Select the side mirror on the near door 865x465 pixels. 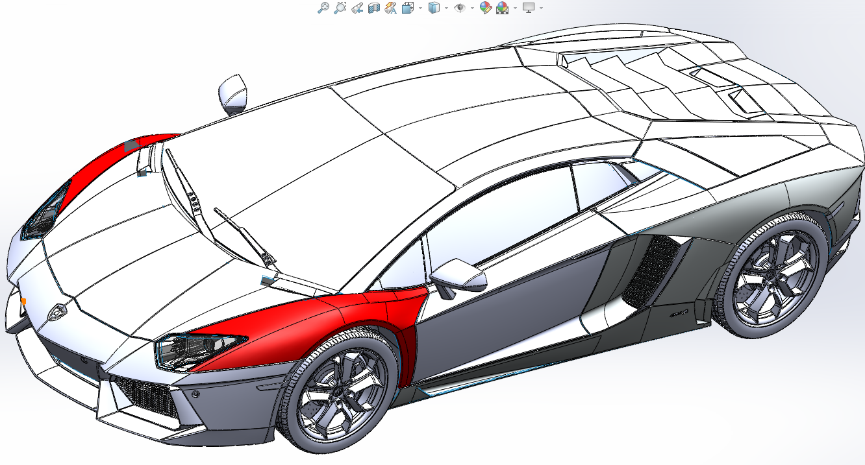coord(458,275)
